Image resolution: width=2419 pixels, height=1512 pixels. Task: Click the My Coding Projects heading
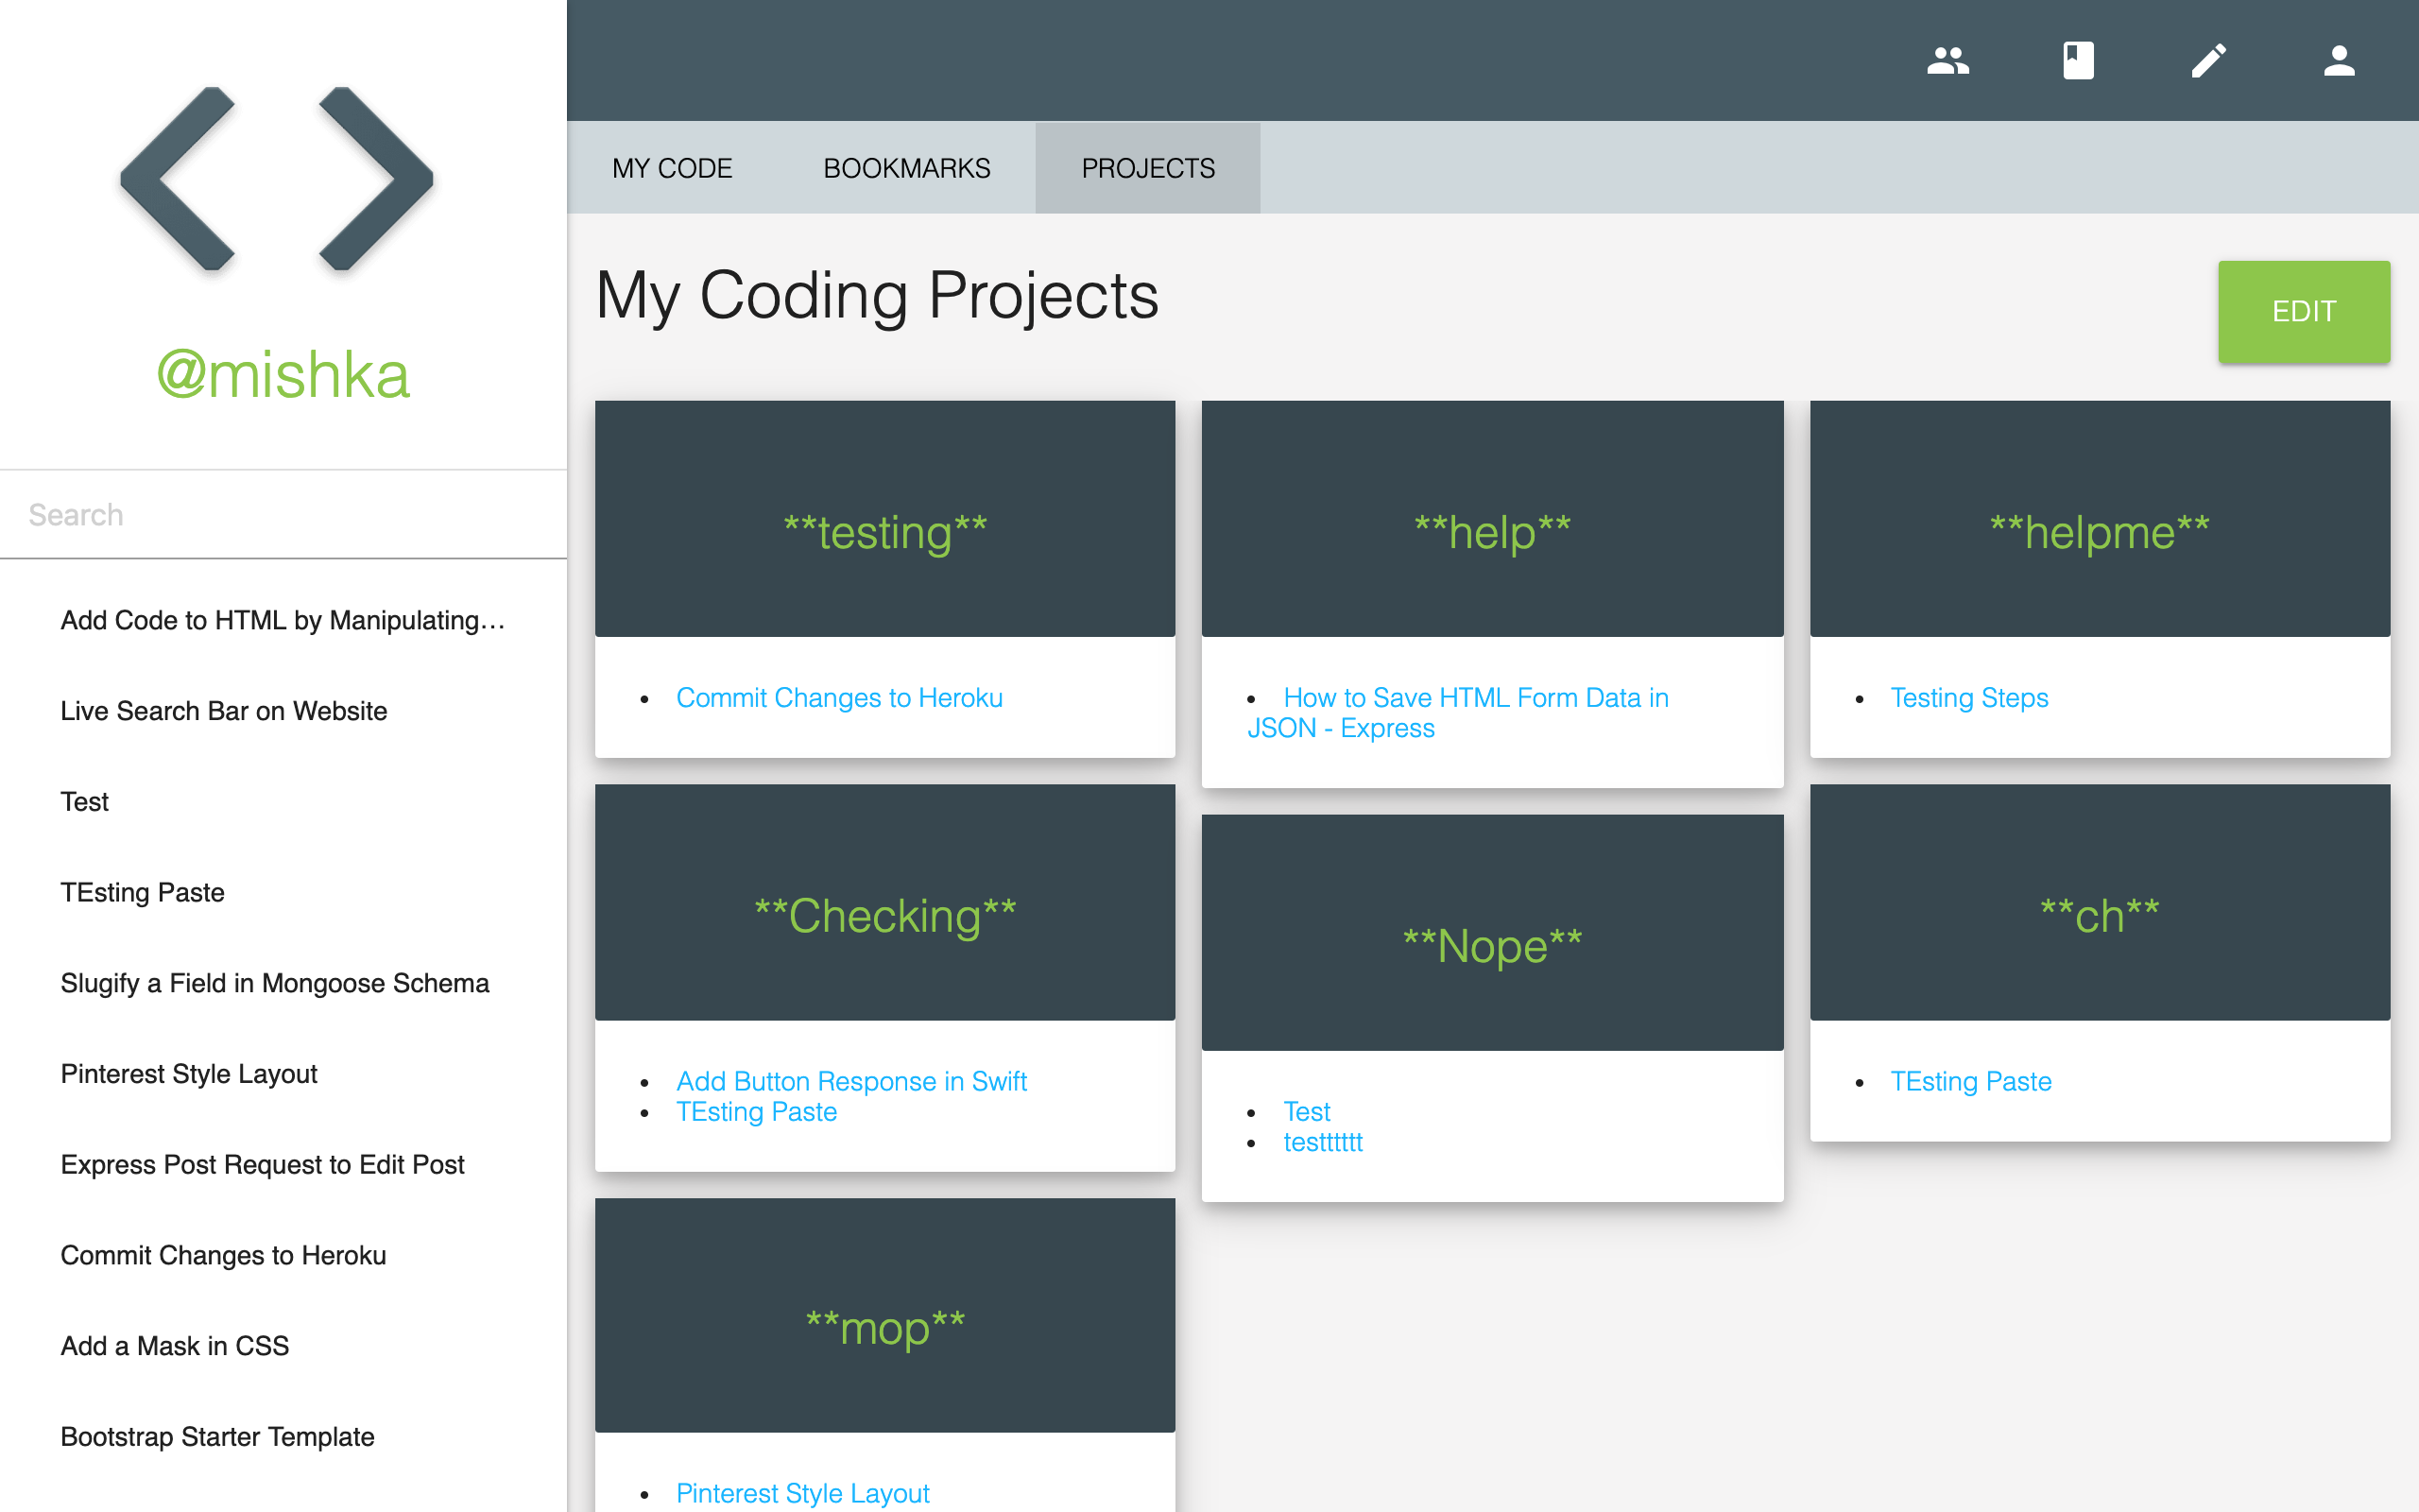(877, 296)
